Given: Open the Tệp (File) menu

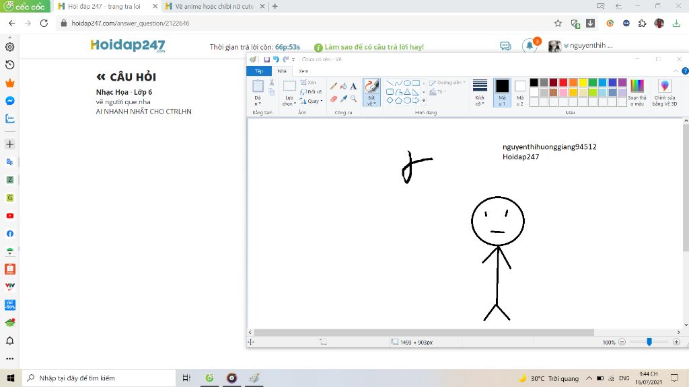Looking at the screenshot, I should [259, 71].
